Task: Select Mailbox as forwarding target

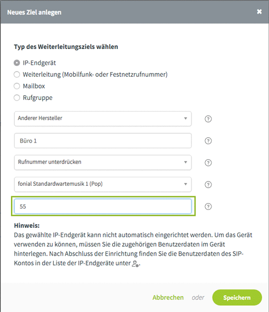Action: (17, 86)
